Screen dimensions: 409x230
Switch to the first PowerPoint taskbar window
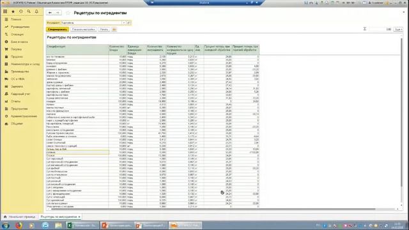click(117, 226)
